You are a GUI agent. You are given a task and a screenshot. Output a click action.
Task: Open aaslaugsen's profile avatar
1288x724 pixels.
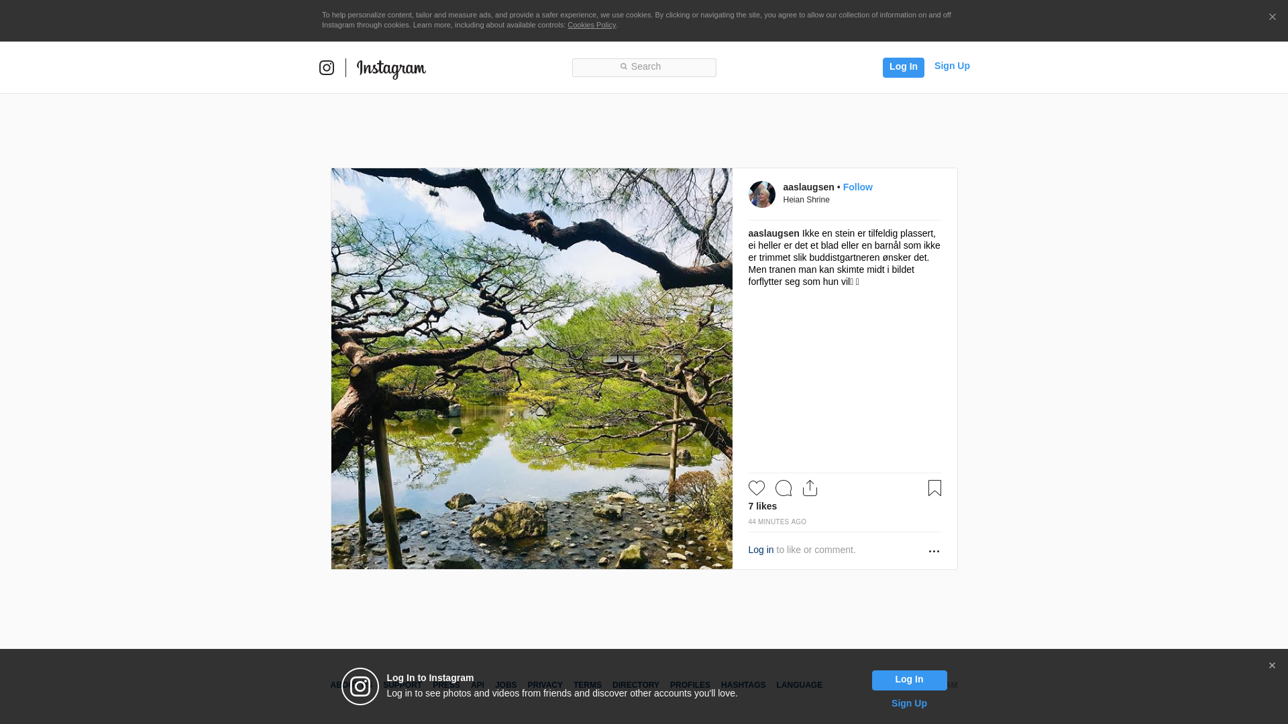762,194
